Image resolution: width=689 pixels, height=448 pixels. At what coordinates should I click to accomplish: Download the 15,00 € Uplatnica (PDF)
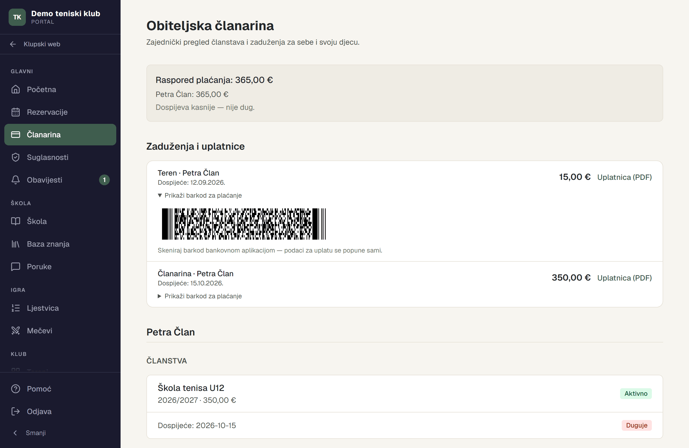point(624,177)
